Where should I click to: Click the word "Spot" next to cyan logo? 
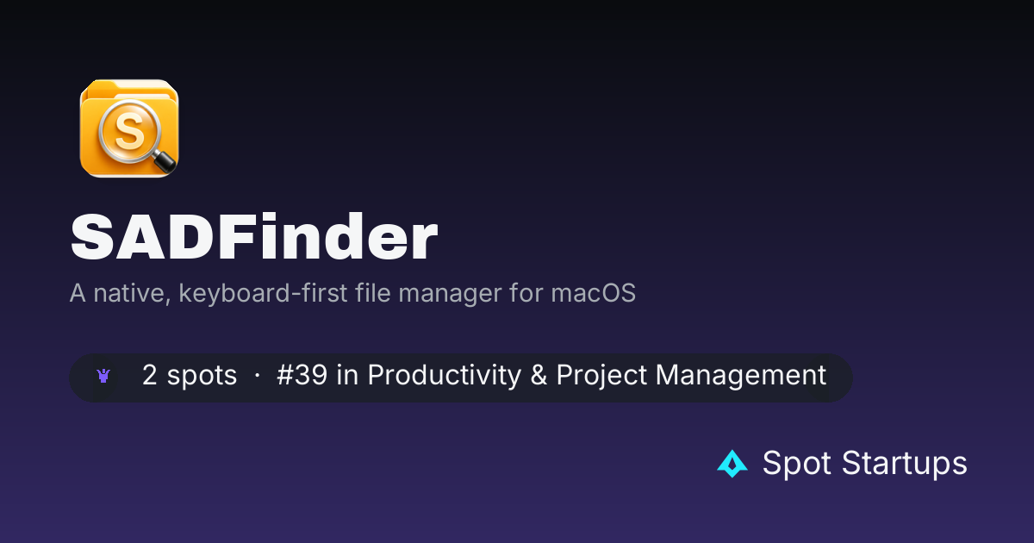pos(797,464)
